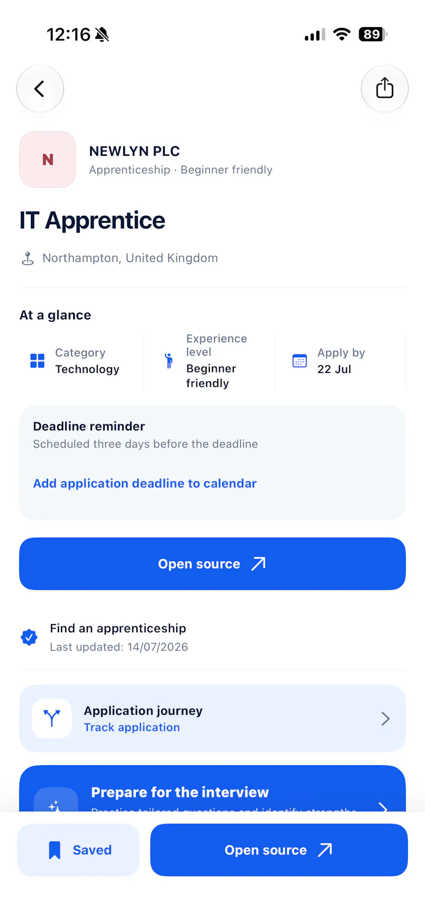Image resolution: width=425 pixels, height=924 pixels.
Task: Tap the back arrow button
Action: tap(40, 89)
